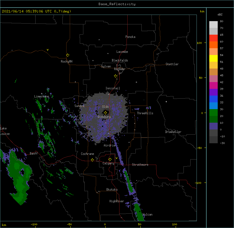Click the Limestone label

coord(42,96)
